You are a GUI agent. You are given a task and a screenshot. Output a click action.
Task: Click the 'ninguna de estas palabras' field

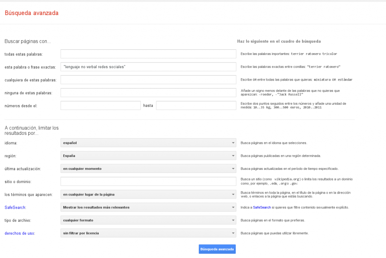148,93
